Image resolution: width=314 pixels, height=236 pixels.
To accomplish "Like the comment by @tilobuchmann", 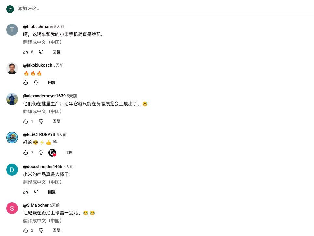I will (26, 52).
